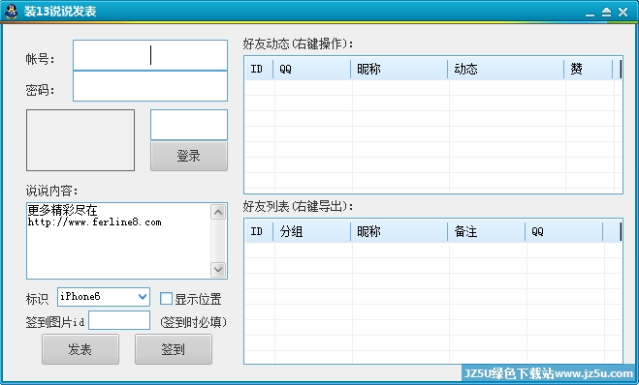
Task: Click the scroll up arrow of 说说内容
Action: 218,212
